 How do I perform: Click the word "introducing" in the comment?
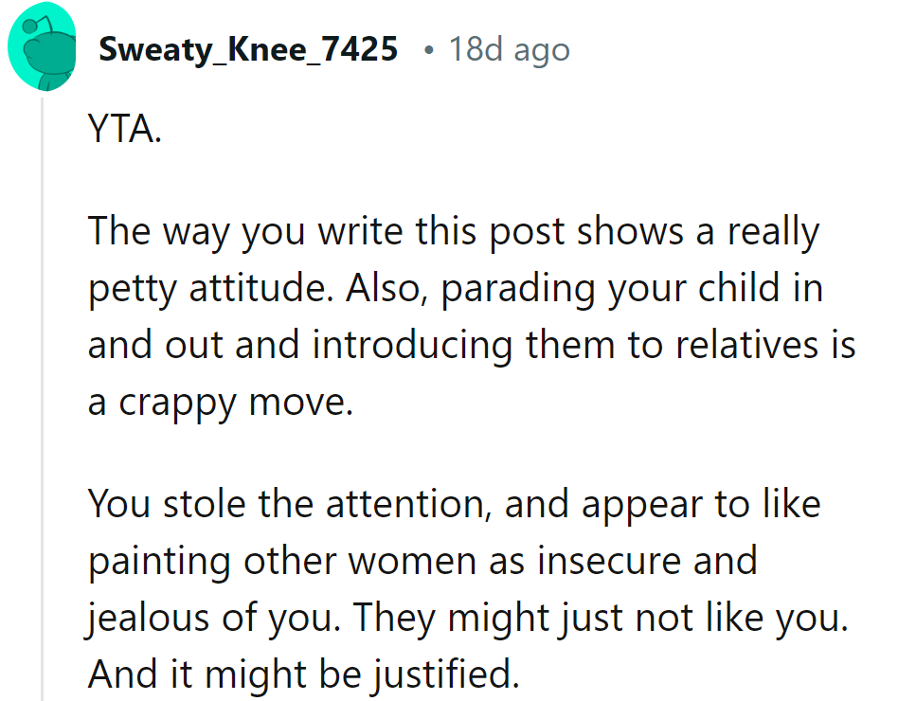(412, 347)
